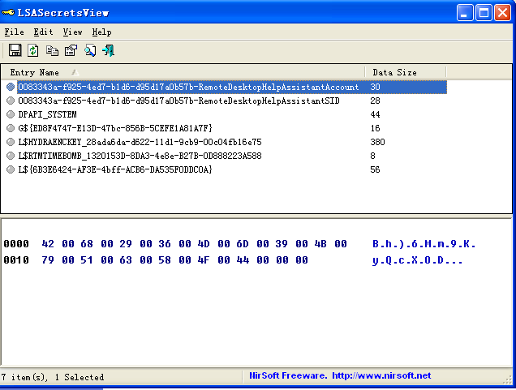This screenshot has width=516, height=390.
Task: Select the L$RTMTIMEBOMB_1320153D entry
Action: coord(140,156)
